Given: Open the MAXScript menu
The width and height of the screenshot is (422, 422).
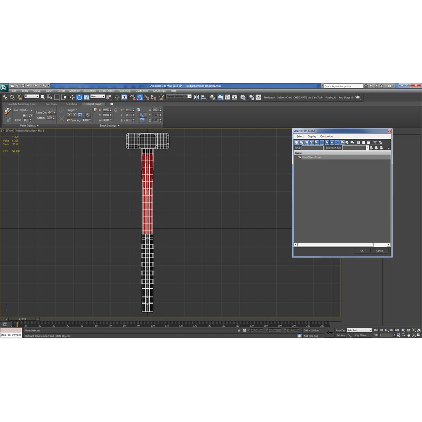Looking at the screenshot, I should click(x=159, y=91).
